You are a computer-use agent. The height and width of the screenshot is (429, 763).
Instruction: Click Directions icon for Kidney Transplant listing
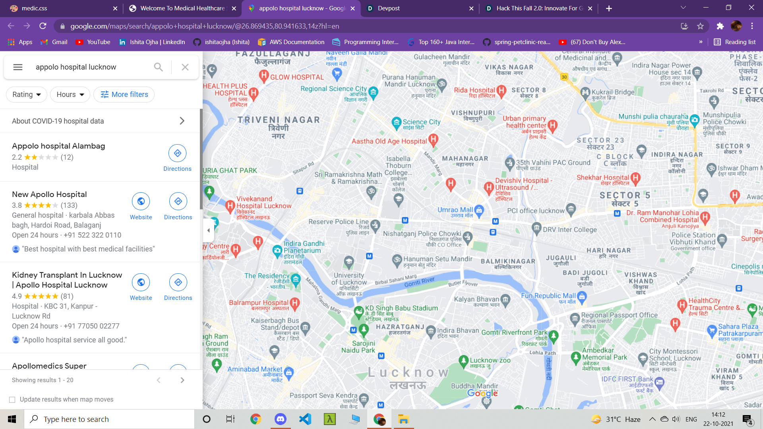(x=178, y=282)
